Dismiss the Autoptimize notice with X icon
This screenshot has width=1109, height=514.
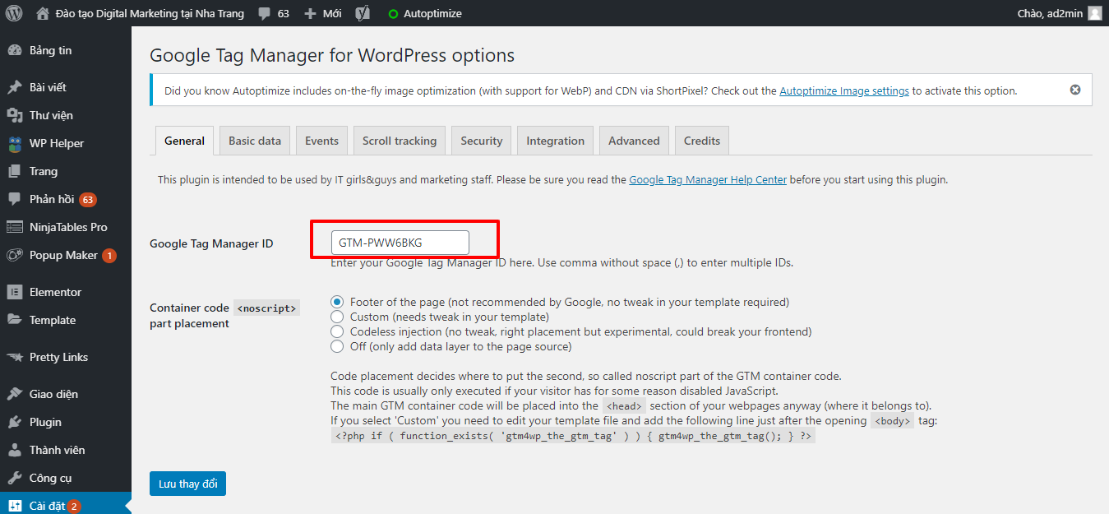[1075, 90]
